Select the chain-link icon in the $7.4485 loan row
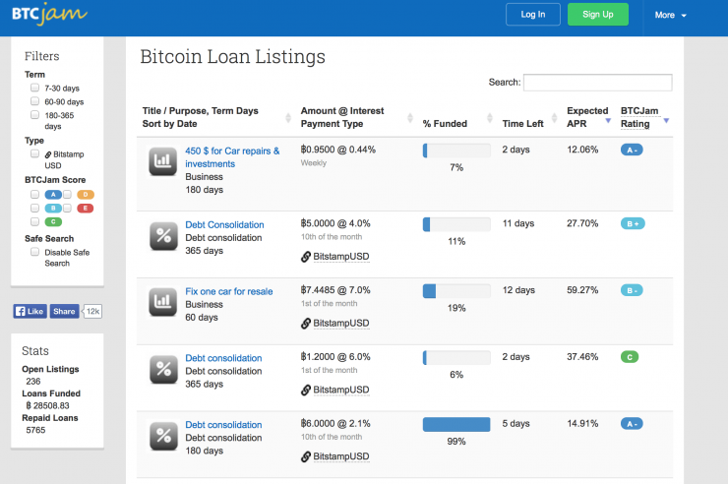Screen dimensions: 728x484 [306, 324]
